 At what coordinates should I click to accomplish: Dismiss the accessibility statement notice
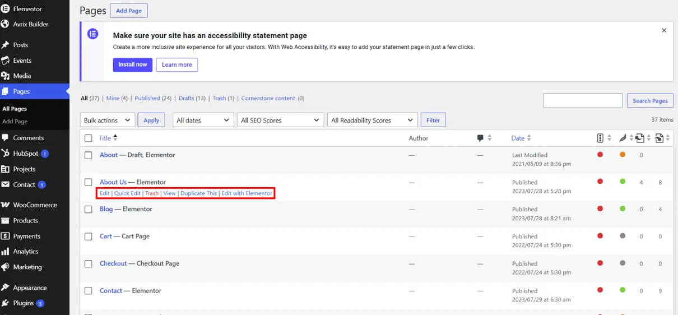[x=664, y=31]
